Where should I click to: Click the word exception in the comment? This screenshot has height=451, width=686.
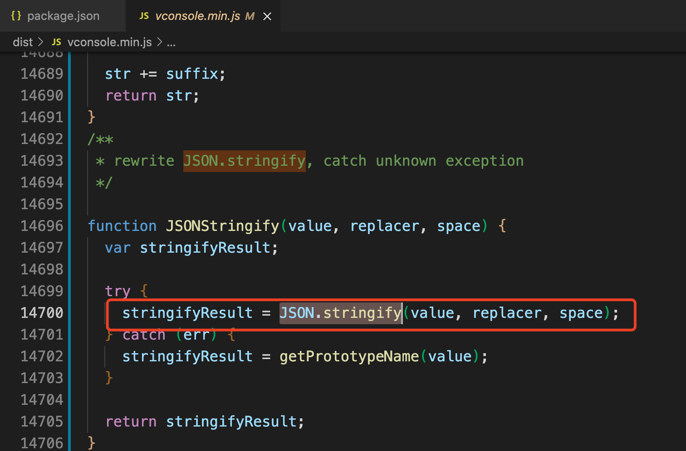[x=485, y=161]
